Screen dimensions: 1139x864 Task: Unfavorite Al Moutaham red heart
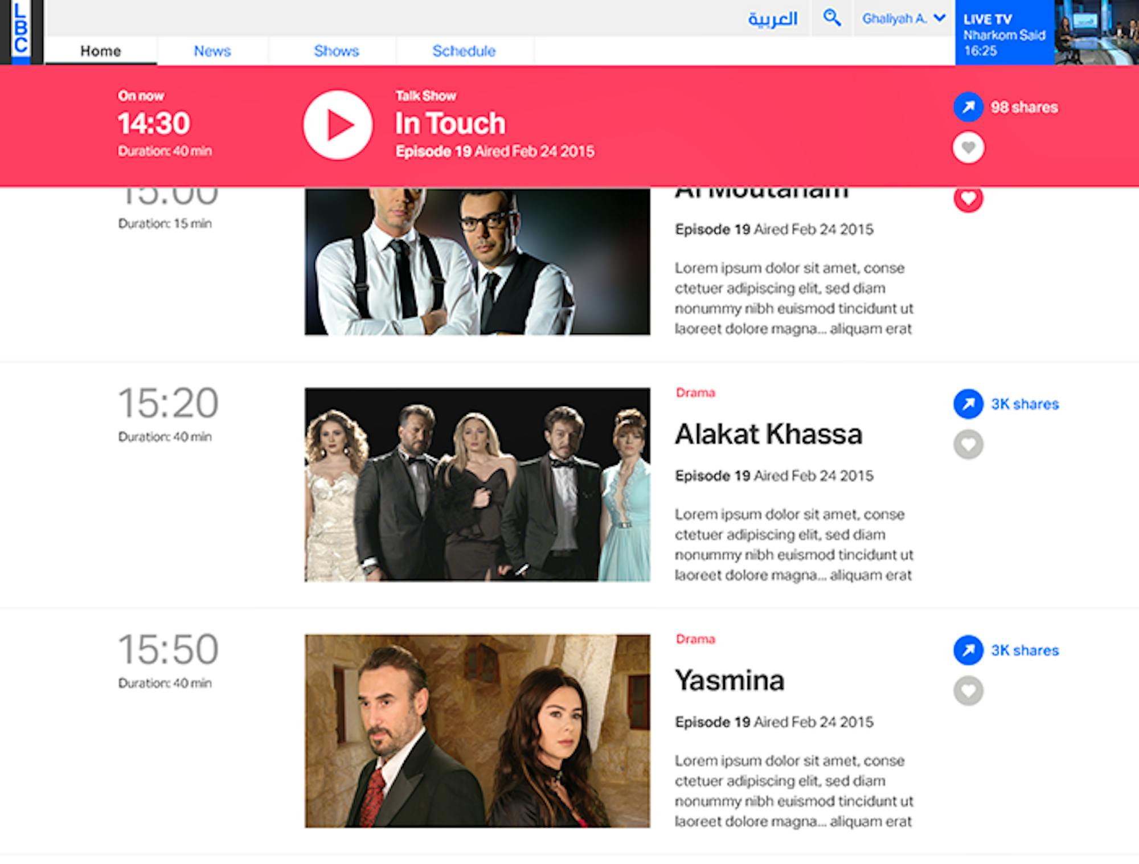click(968, 198)
